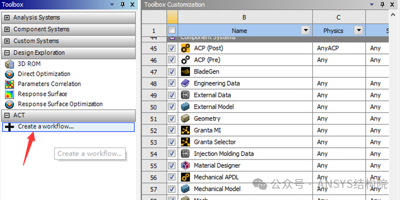Click the BladeGen icon
The image size is (400, 200).
(185, 72)
